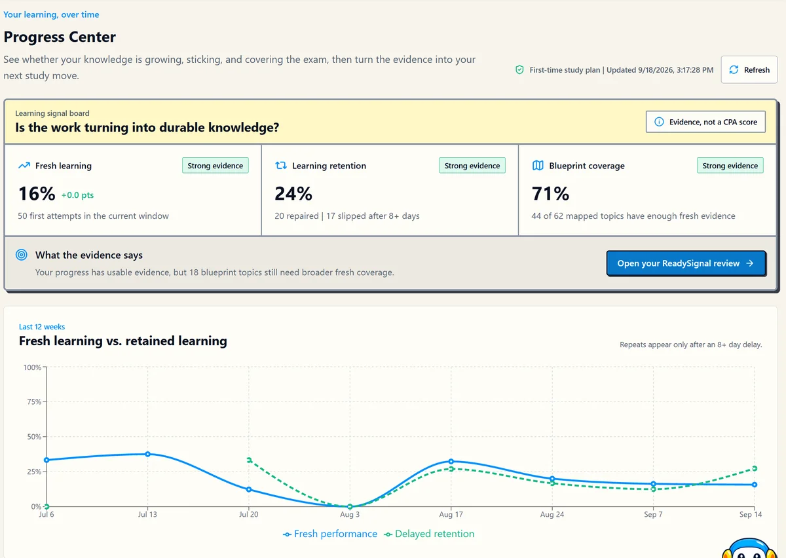786x558 pixels.
Task: Click the 'Your learning, over time' label
Action: point(52,14)
